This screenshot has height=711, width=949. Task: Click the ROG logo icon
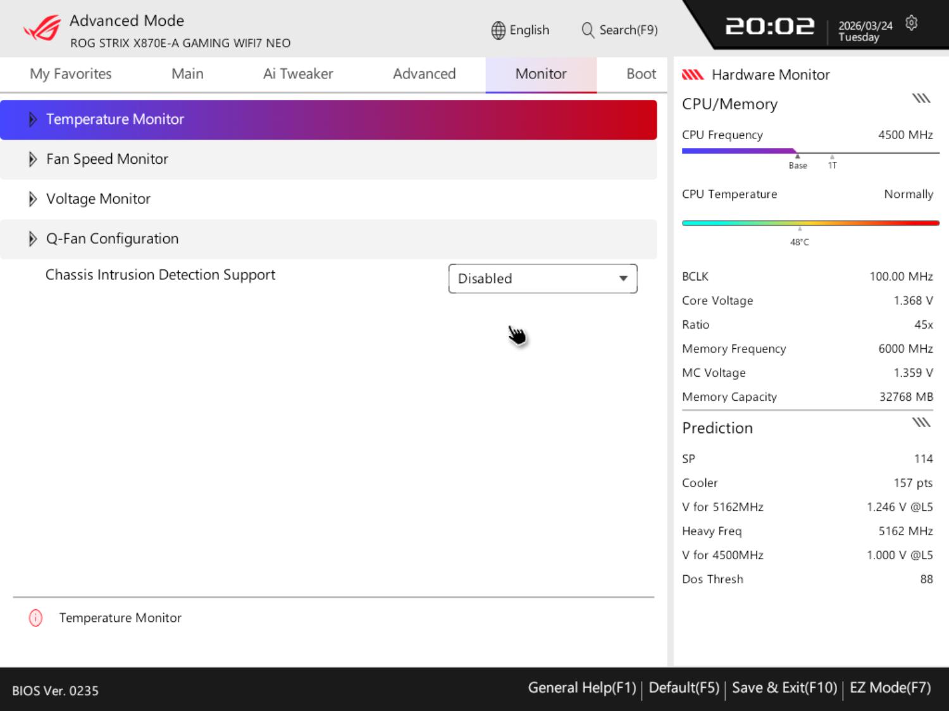tap(42, 29)
